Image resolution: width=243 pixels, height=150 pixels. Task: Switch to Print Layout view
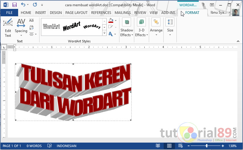pyautogui.click(x=169, y=146)
